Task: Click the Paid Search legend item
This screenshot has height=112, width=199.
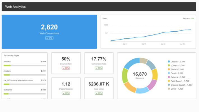Action: pyautogui.click(x=180, y=81)
